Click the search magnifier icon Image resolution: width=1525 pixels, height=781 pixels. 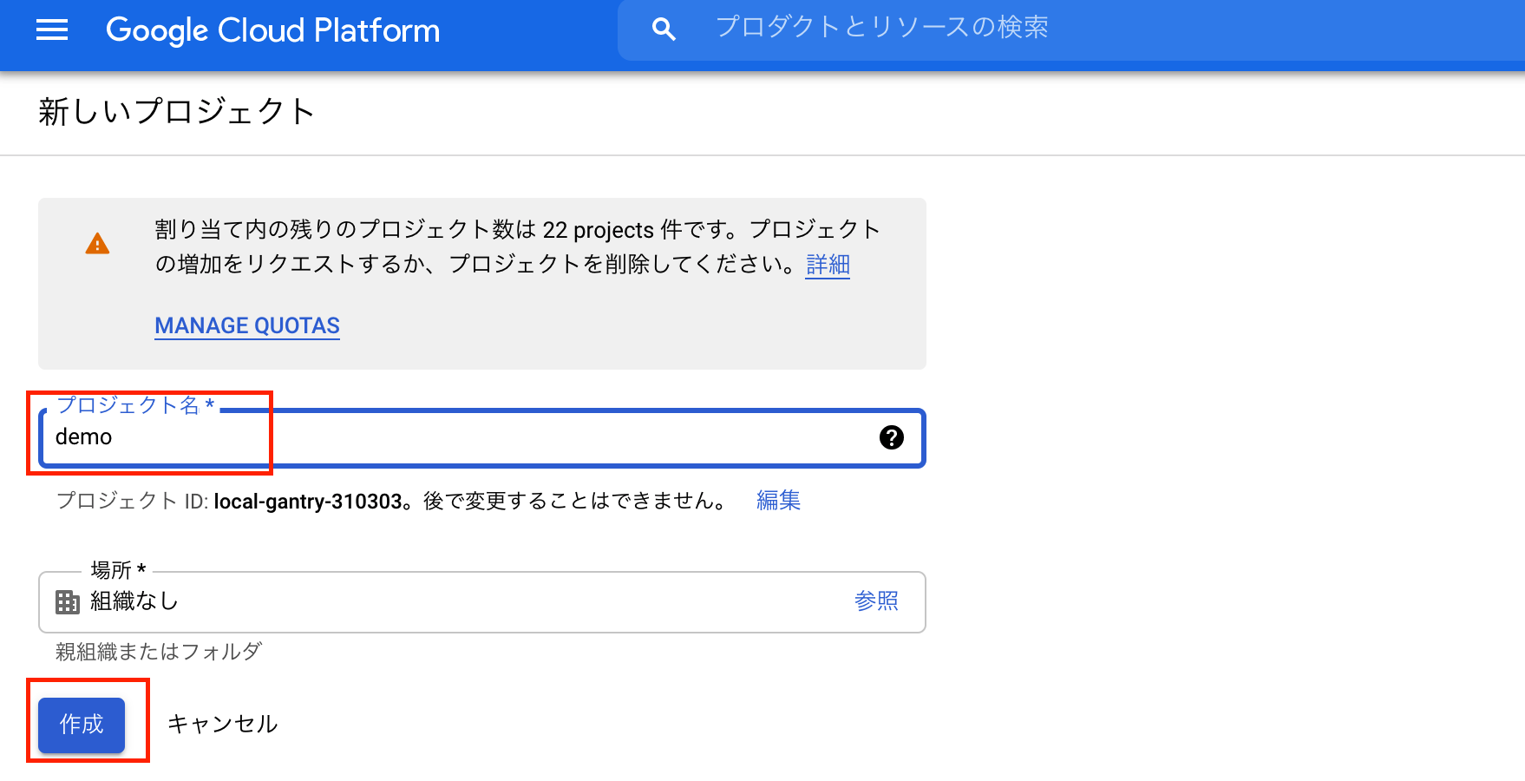tap(664, 30)
